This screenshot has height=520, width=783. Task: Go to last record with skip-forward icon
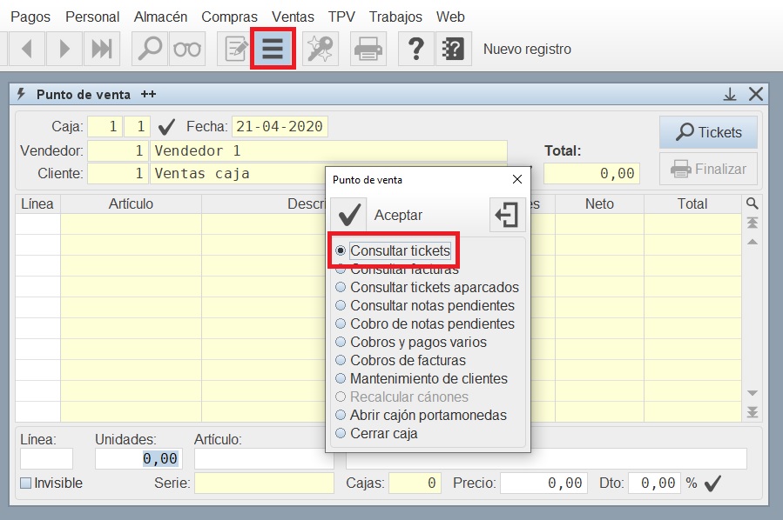tap(102, 49)
